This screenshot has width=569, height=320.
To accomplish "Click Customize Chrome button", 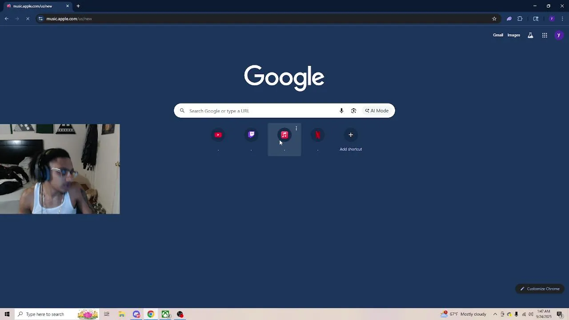I will 540,289.
